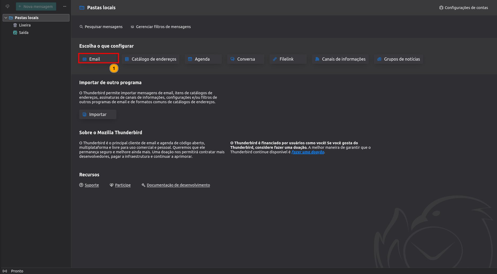Viewport: 497px width, 274px height.
Task: Click the RSS feed icon
Action: click(x=317, y=59)
